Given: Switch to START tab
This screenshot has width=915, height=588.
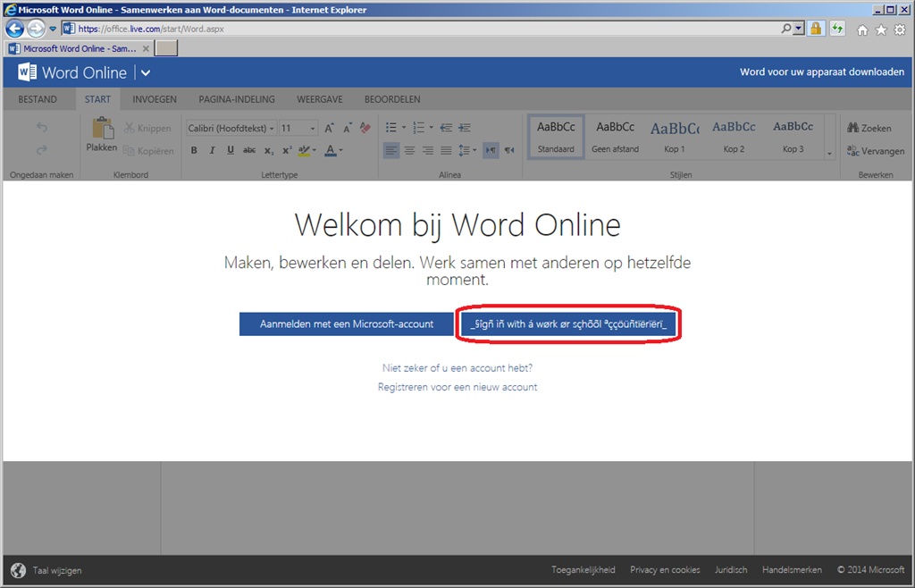Looking at the screenshot, I should (97, 99).
